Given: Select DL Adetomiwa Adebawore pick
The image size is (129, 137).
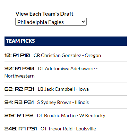Looking at the screenshot, I should click(x=68, y=68).
